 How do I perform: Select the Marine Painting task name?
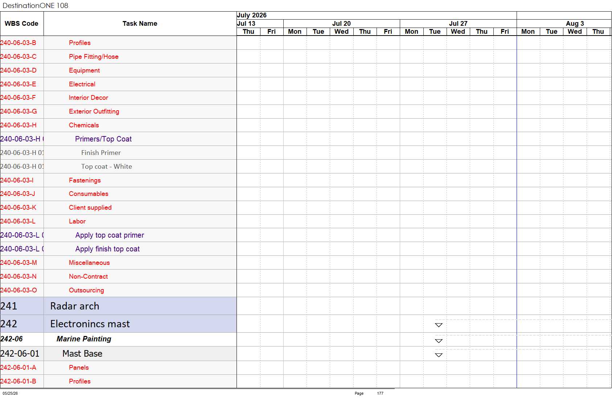click(84, 339)
